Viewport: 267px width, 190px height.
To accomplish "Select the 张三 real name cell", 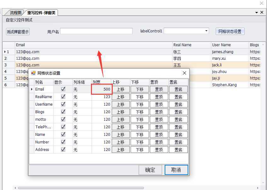I will pos(192,52).
